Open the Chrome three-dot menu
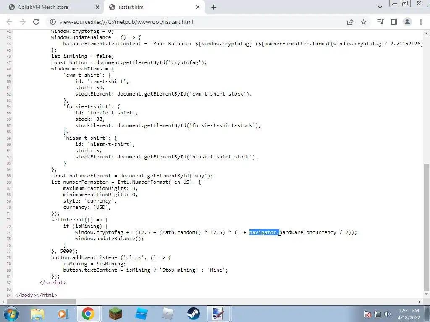Image resolution: width=430 pixels, height=322 pixels. pyautogui.click(x=421, y=22)
